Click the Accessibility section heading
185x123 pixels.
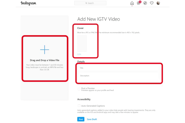84,99
